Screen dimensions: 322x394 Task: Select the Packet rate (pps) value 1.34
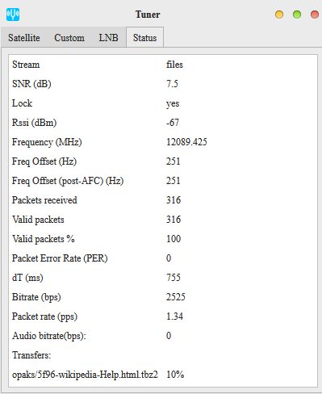pos(174,316)
